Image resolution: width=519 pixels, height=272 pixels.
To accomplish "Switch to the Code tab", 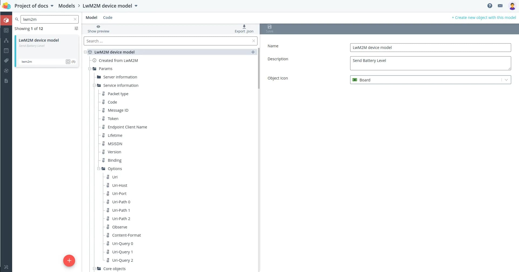I will 108,18.
